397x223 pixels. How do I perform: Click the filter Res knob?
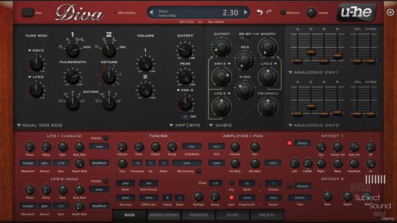(244, 60)
